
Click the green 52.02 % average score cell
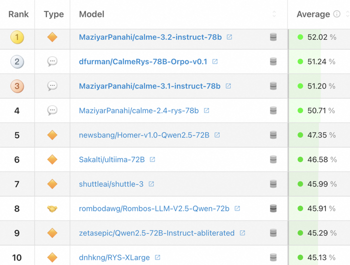[316, 37]
